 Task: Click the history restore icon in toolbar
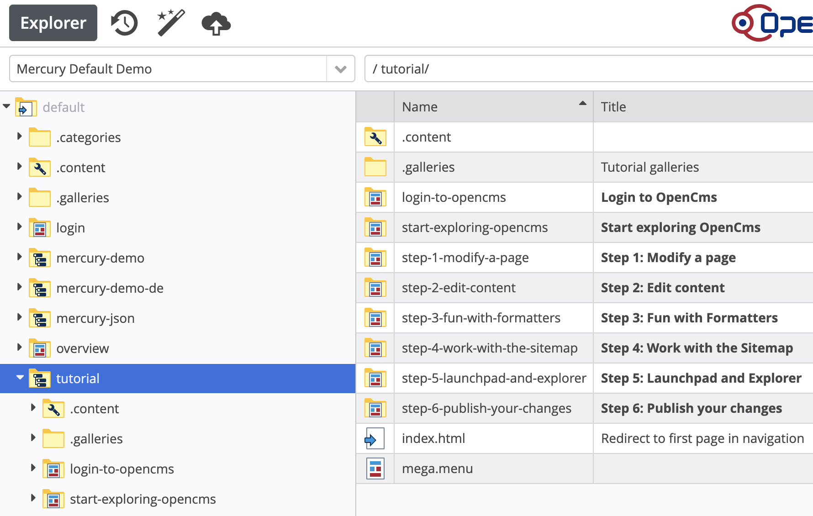pyautogui.click(x=123, y=23)
